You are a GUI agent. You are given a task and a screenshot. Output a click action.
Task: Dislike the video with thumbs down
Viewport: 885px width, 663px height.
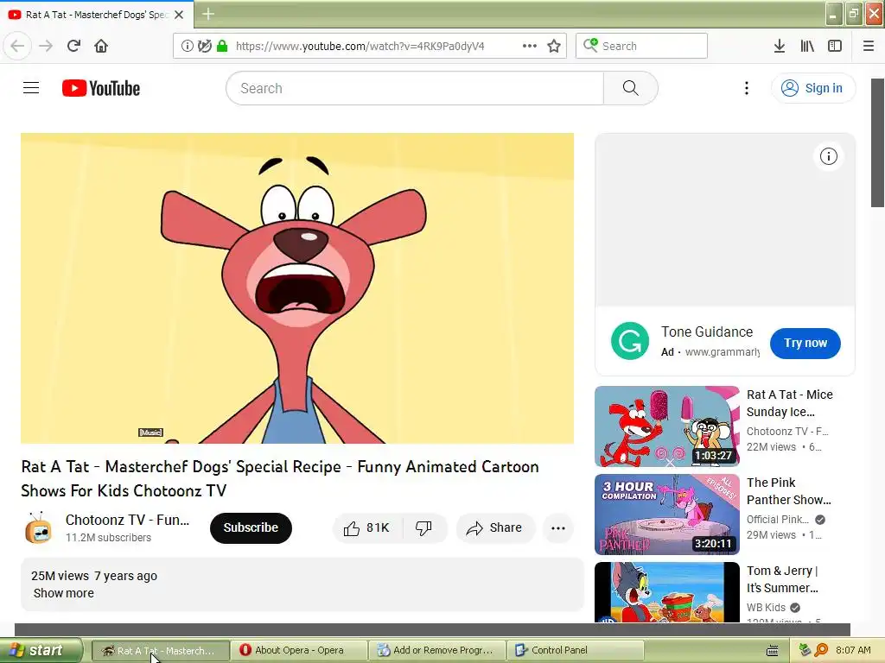tap(423, 527)
